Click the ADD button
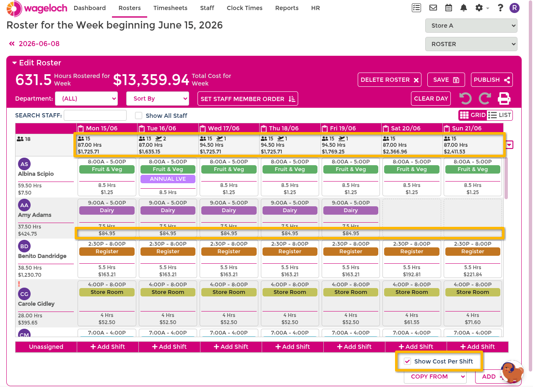The width and height of the screenshot is (533, 387). point(493,377)
